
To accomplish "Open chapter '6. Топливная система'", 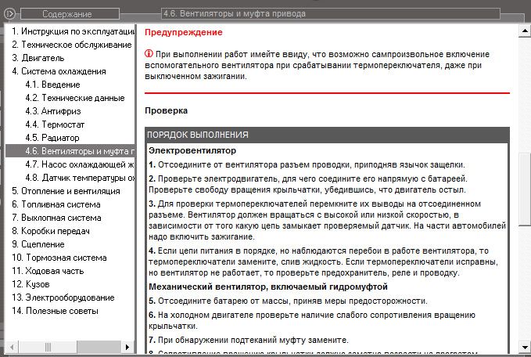I will tap(56, 204).
